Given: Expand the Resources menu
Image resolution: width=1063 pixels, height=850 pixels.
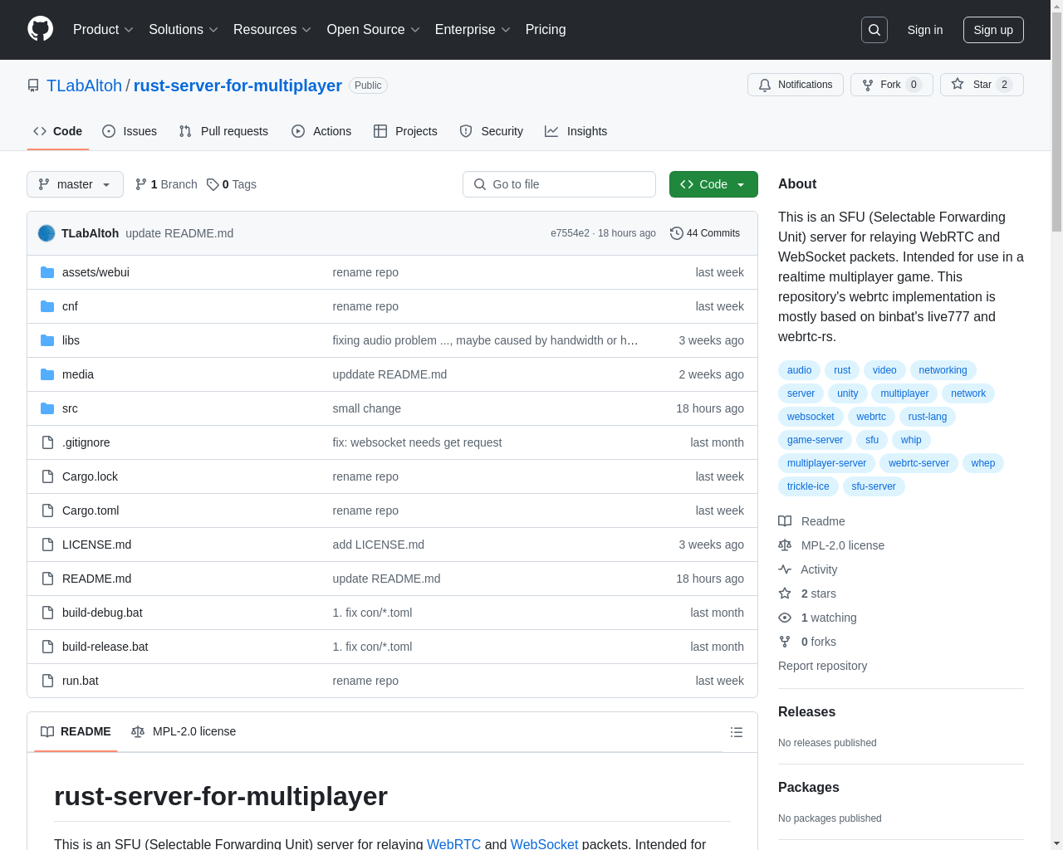Looking at the screenshot, I should (x=272, y=30).
